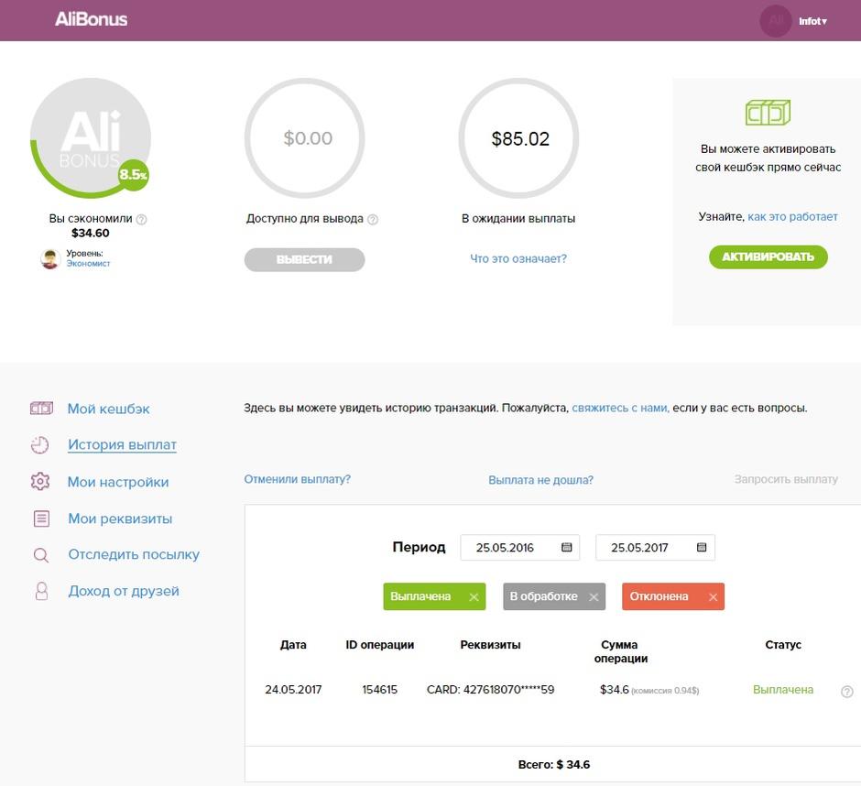
Task: Click the 'Мой кешбэк' cash icon in sidebar
Action: tap(41, 408)
